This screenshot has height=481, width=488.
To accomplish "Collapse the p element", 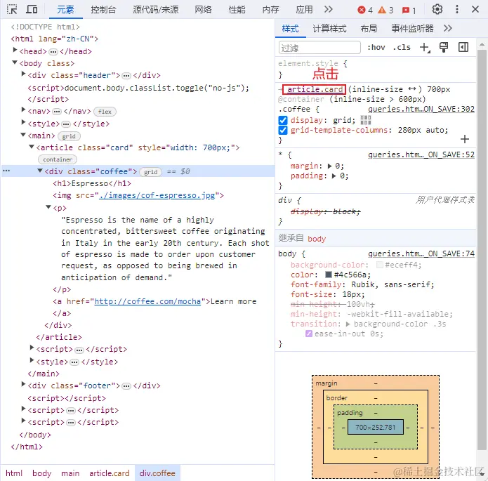I will click(x=48, y=207).
